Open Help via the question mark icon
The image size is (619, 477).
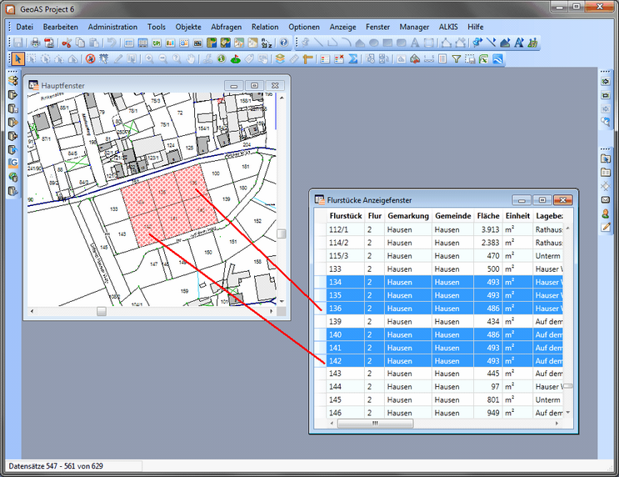tap(284, 43)
